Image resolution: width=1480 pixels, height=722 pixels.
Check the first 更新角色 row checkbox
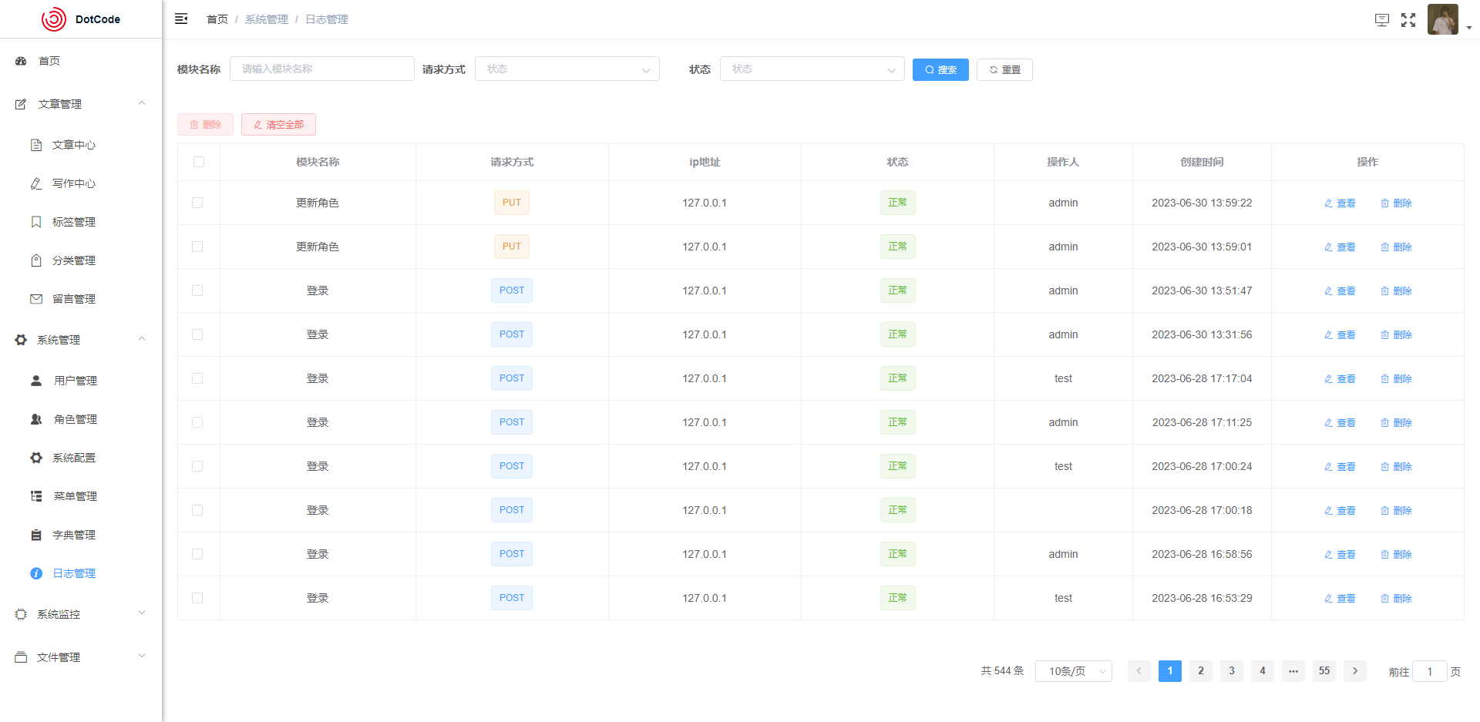pos(197,203)
